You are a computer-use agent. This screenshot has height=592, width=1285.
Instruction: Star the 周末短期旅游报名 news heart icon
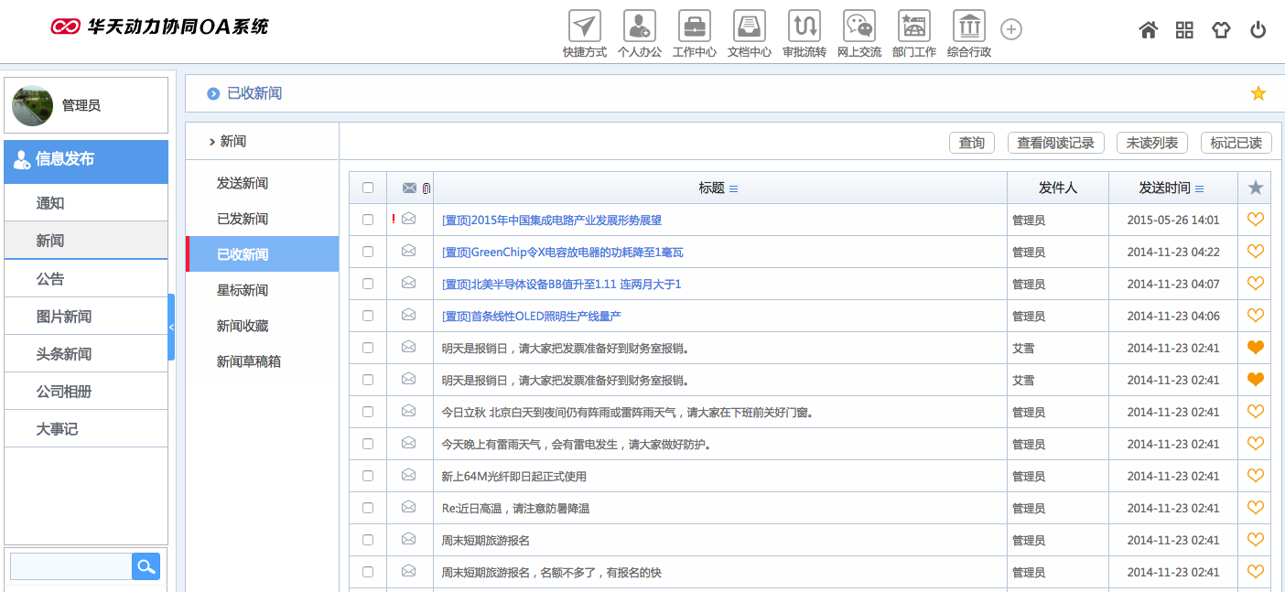click(x=1255, y=540)
